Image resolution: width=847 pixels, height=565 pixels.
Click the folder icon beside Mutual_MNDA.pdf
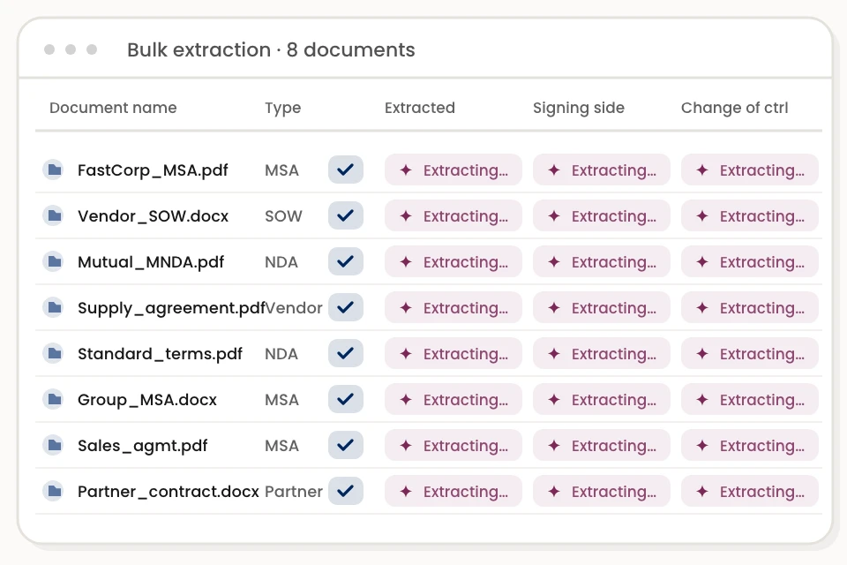coord(54,261)
